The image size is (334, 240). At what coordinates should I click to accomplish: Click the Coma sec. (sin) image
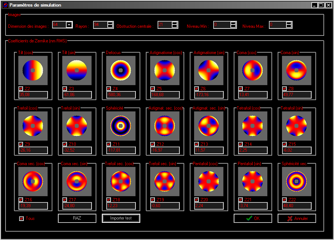point(77,182)
